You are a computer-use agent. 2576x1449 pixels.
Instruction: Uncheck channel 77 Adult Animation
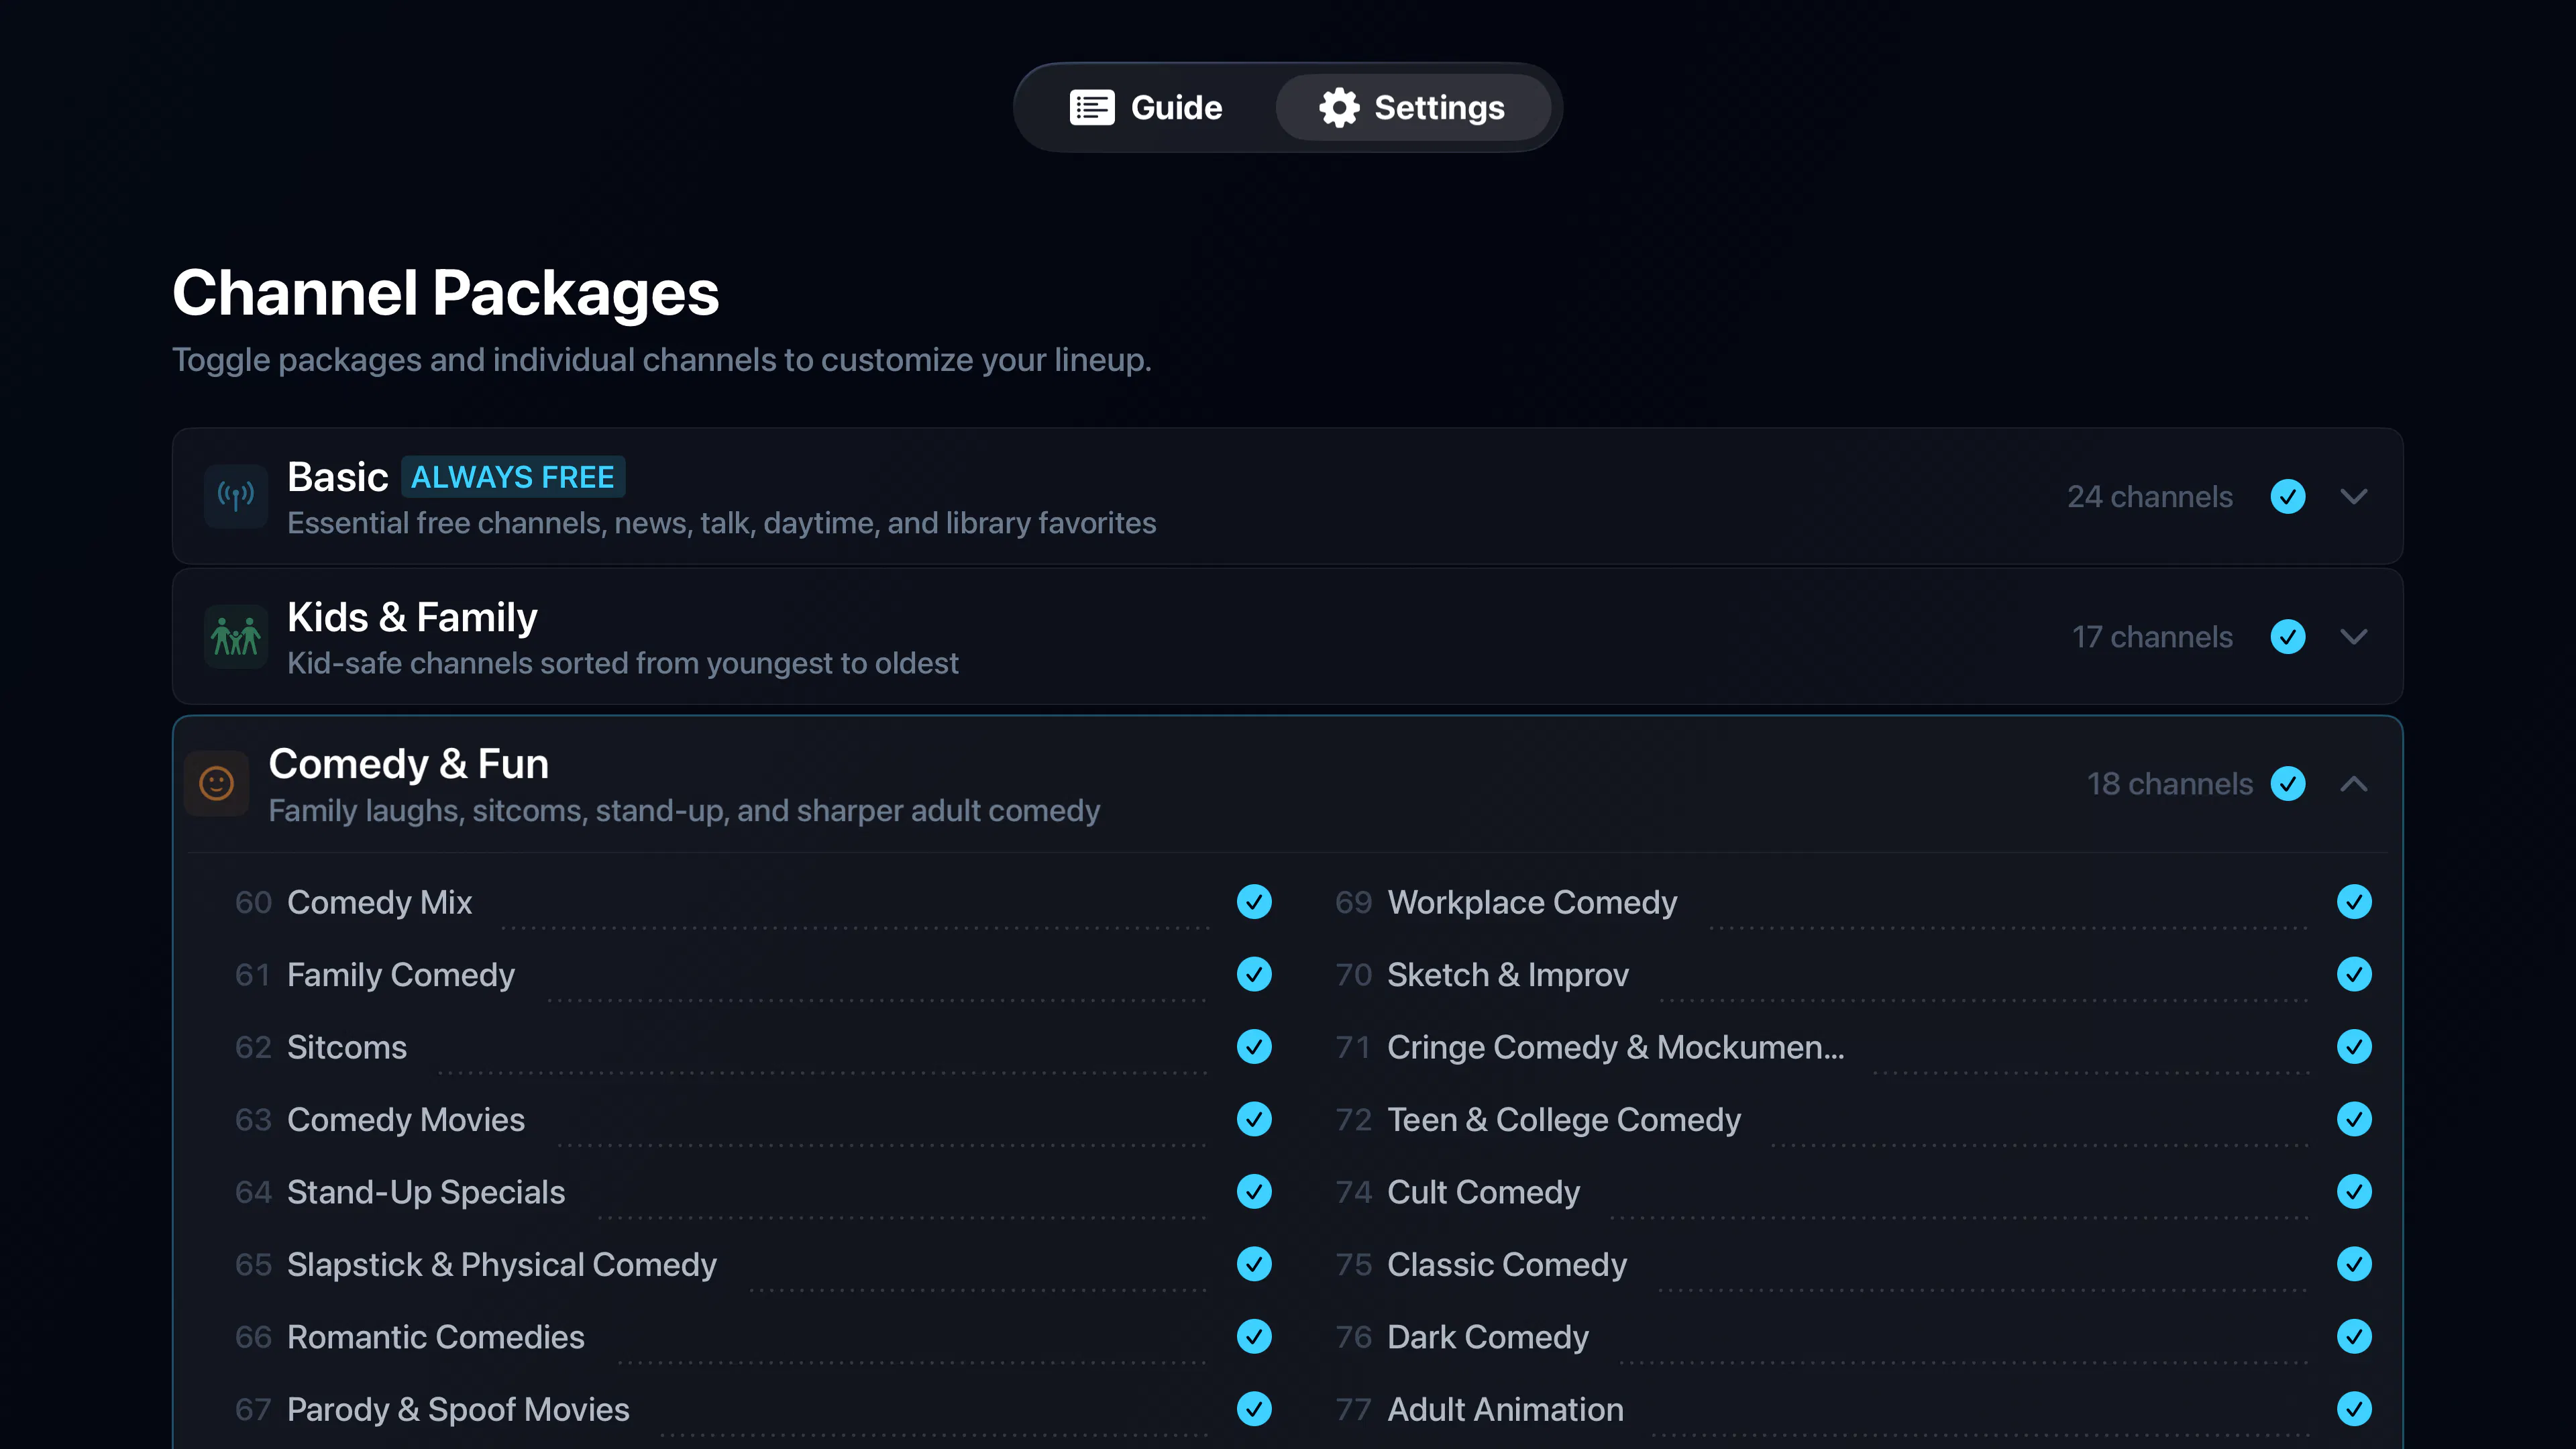pos(2354,1409)
